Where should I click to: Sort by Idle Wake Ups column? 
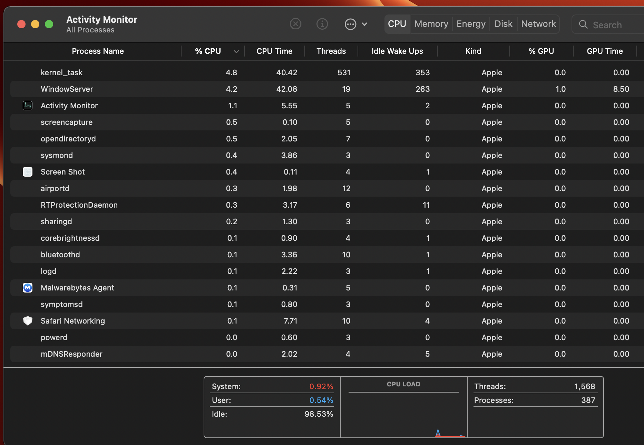tap(397, 51)
